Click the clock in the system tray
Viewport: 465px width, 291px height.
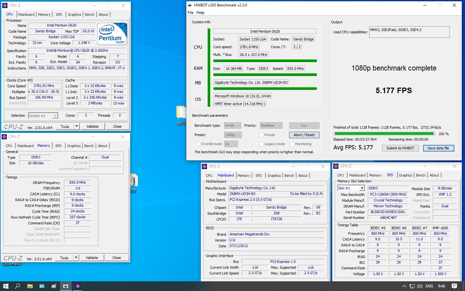tap(441, 286)
